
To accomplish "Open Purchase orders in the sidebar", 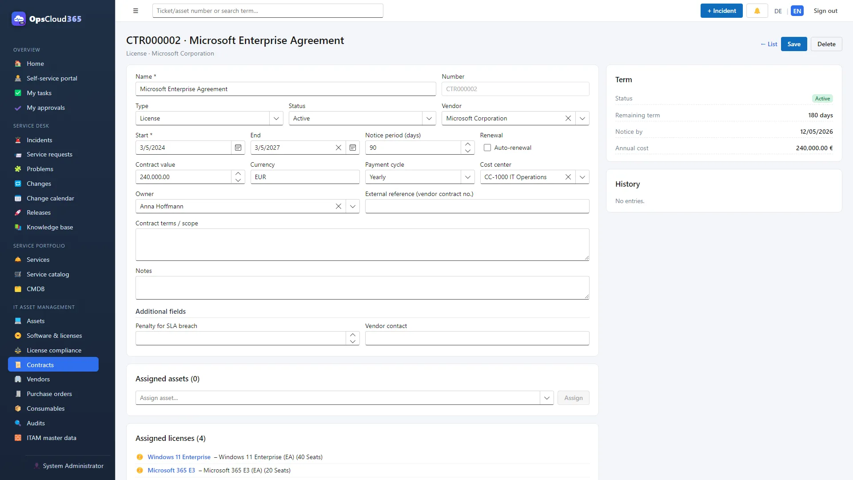I will point(53,394).
